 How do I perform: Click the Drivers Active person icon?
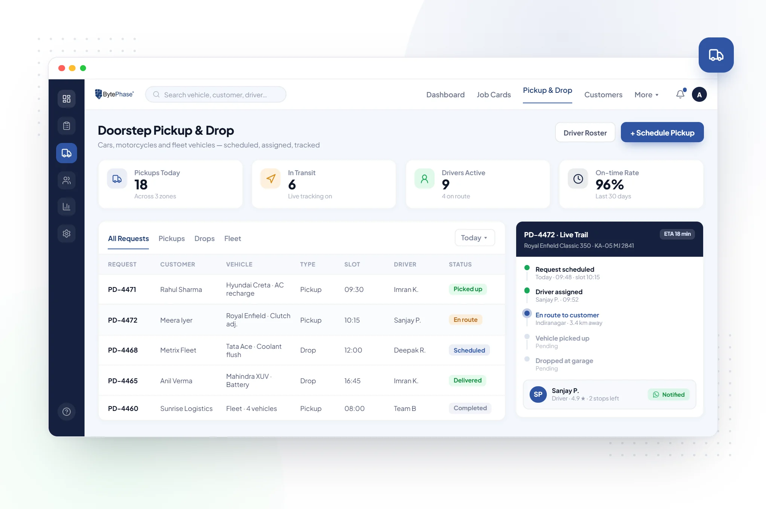pos(425,179)
